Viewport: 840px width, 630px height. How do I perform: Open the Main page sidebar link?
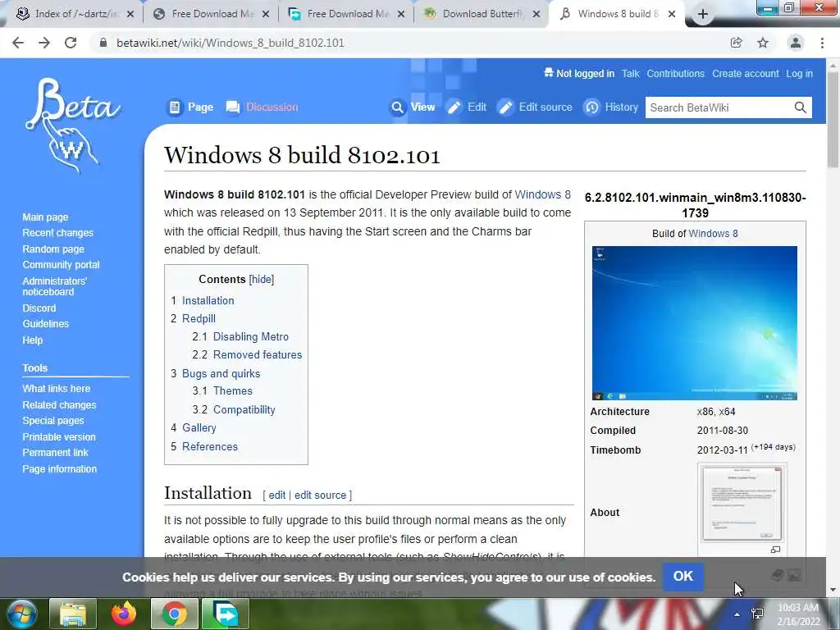46,217
